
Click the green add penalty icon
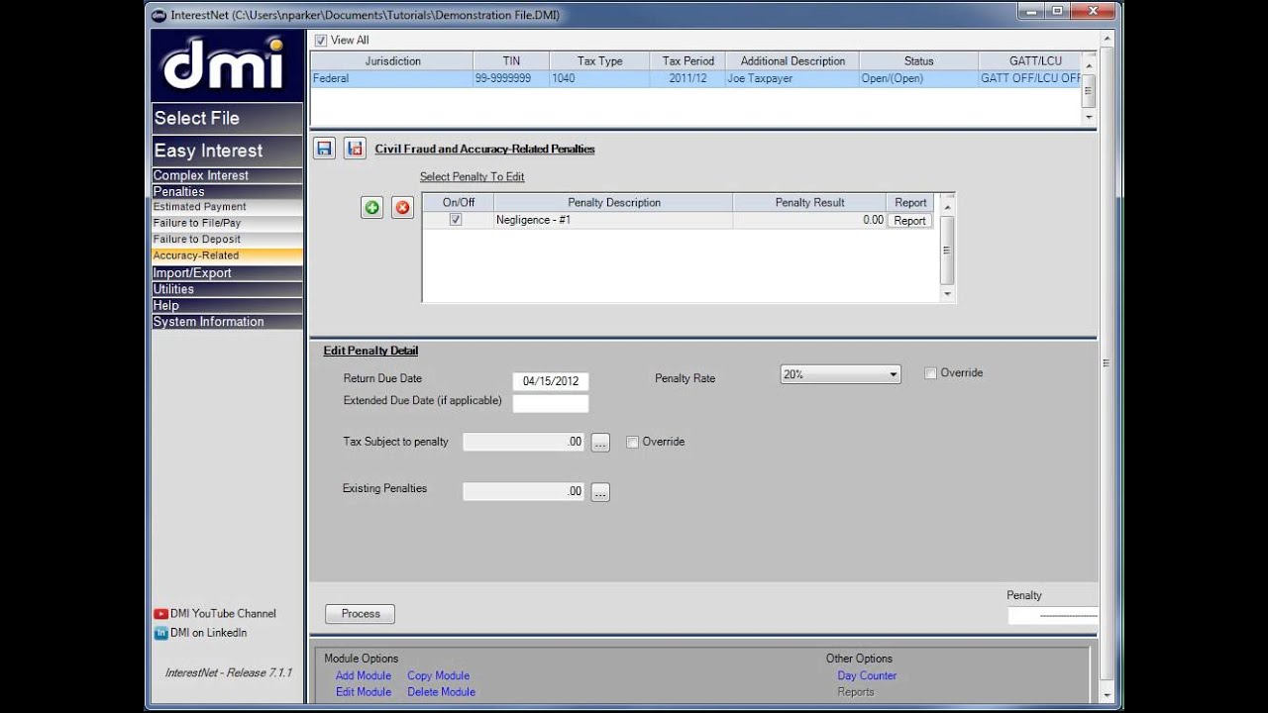[x=371, y=207]
